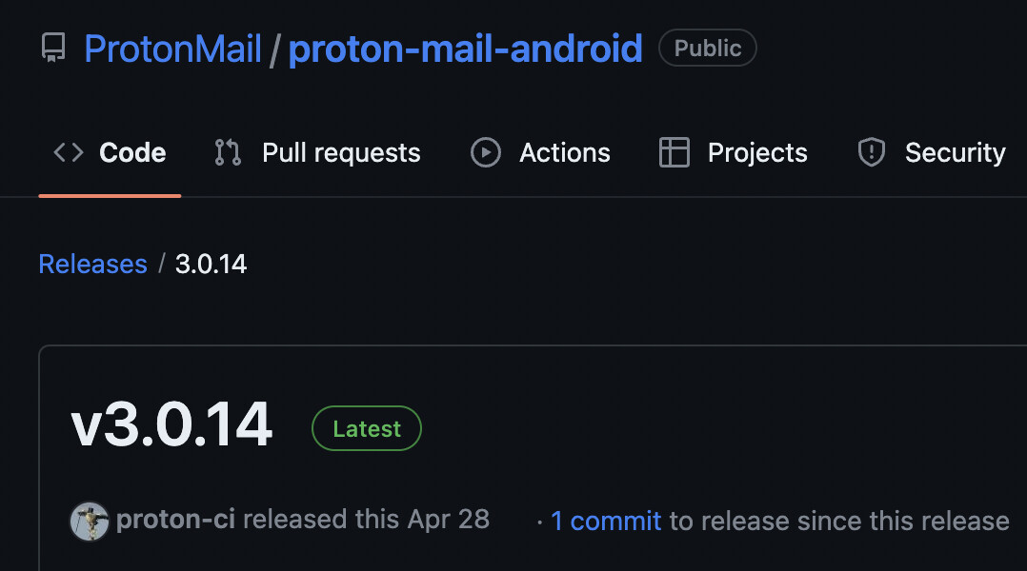Image resolution: width=1027 pixels, height=571 pixels.
Task: Click the Actions play-circle icon
Action: point(486,152)
